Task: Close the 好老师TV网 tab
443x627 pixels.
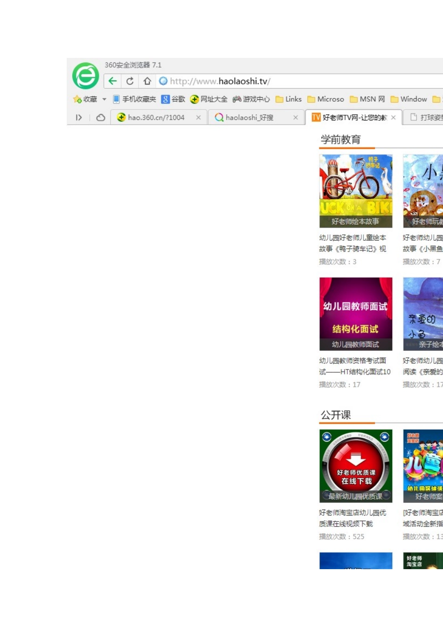Action: pos(394,118)
